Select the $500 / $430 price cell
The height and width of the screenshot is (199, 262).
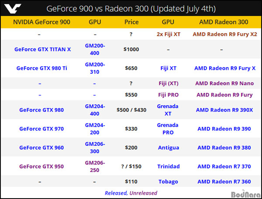pyautogui.click(x=131, y=110)
